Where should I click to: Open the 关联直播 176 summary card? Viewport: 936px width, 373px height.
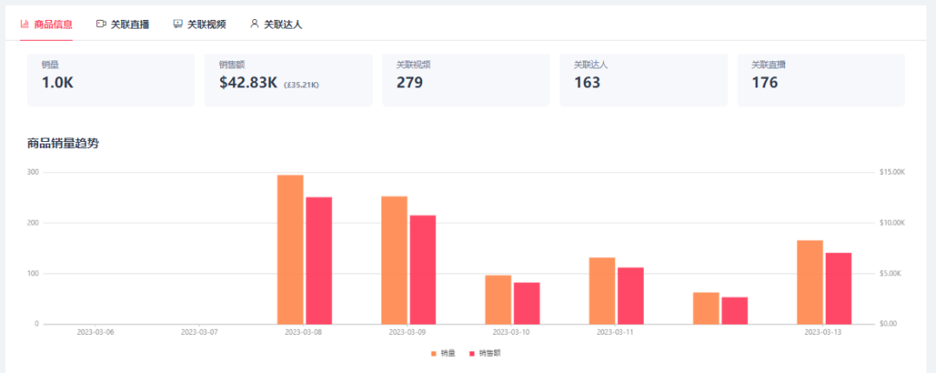(821, 80)
